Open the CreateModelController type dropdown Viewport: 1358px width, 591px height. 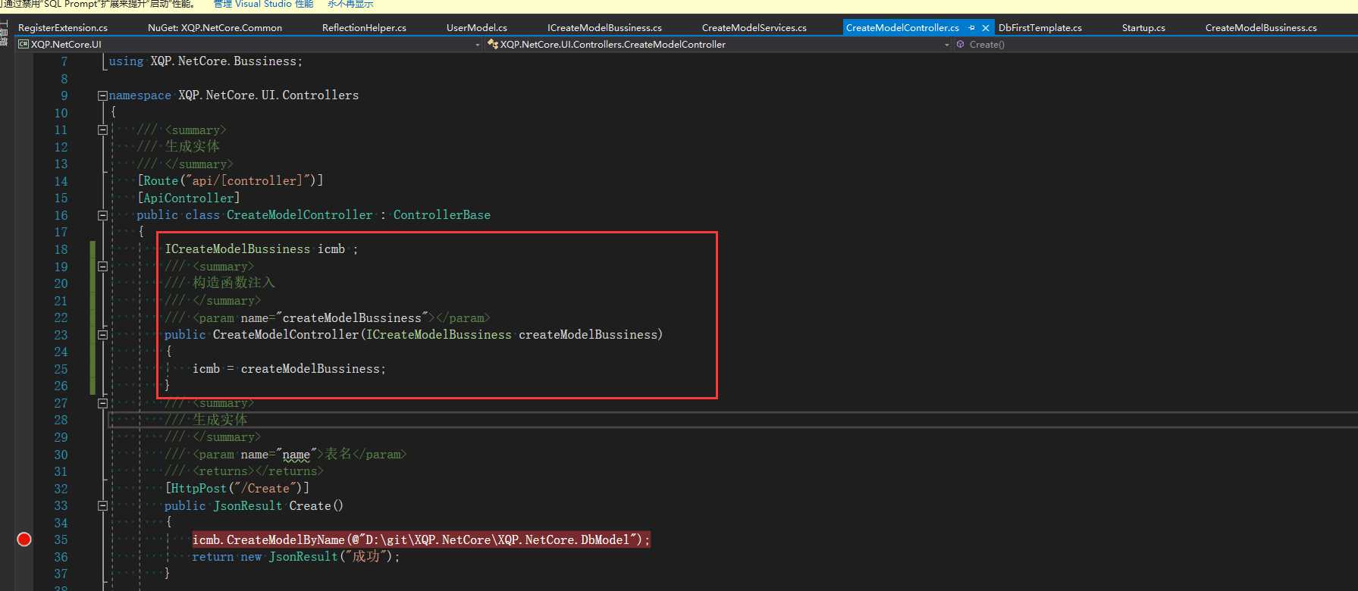[x=946, y=45]
